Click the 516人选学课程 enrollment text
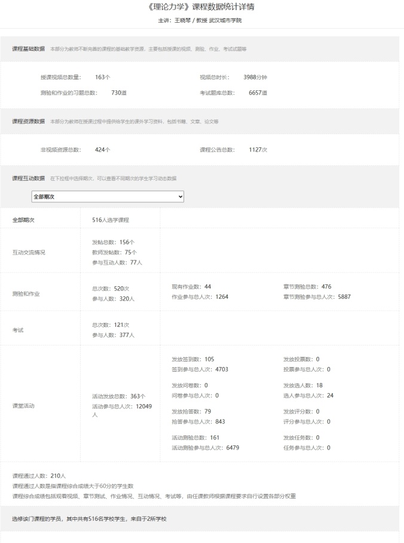Viewport: 404px width, 543px height. point(111,220)
